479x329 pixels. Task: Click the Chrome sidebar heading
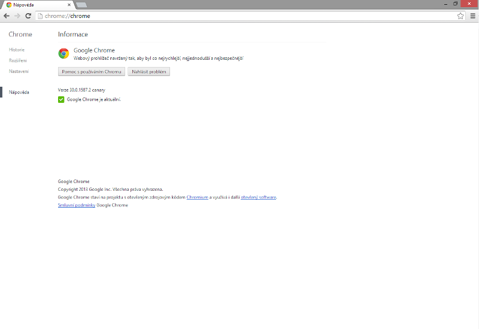[x=20, y=34]
